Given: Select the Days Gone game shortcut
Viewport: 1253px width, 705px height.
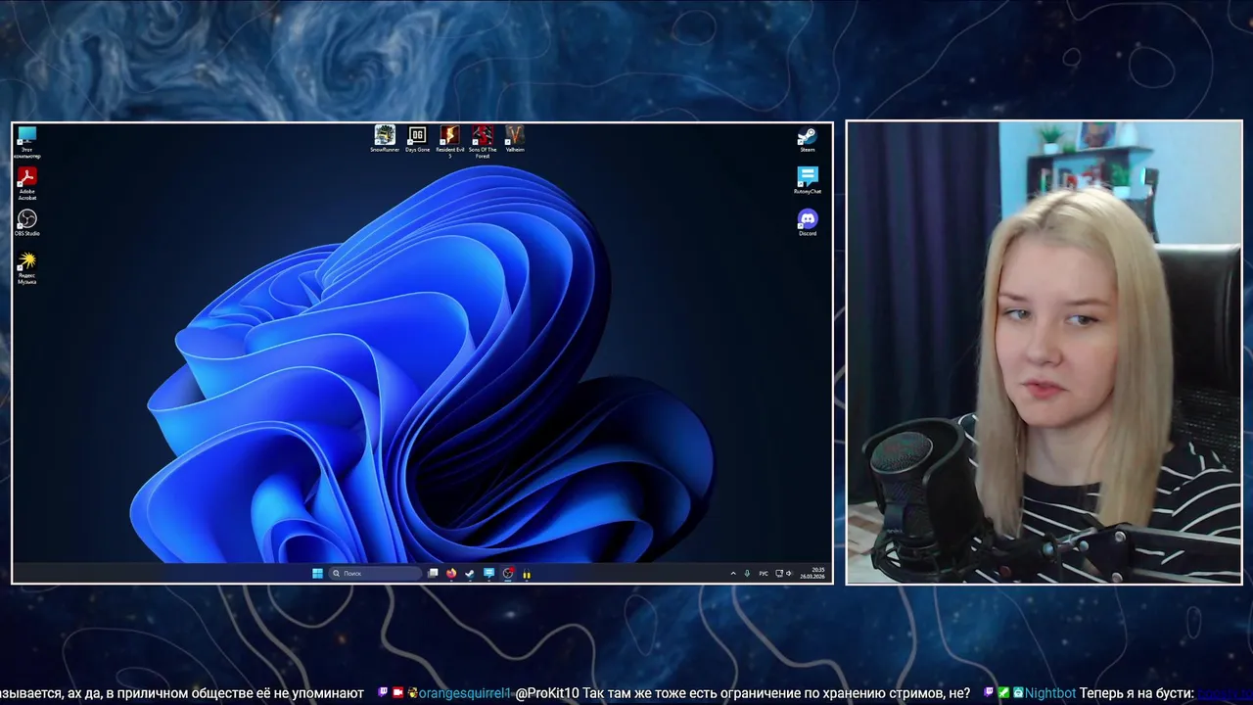Looking at the screenshot, I should (x=417, y=139).
